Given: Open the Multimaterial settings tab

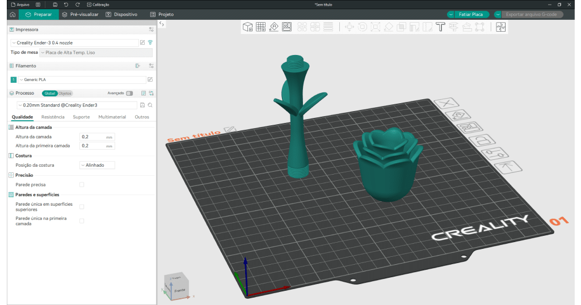Looking at the screenshot, I should 112,117.
